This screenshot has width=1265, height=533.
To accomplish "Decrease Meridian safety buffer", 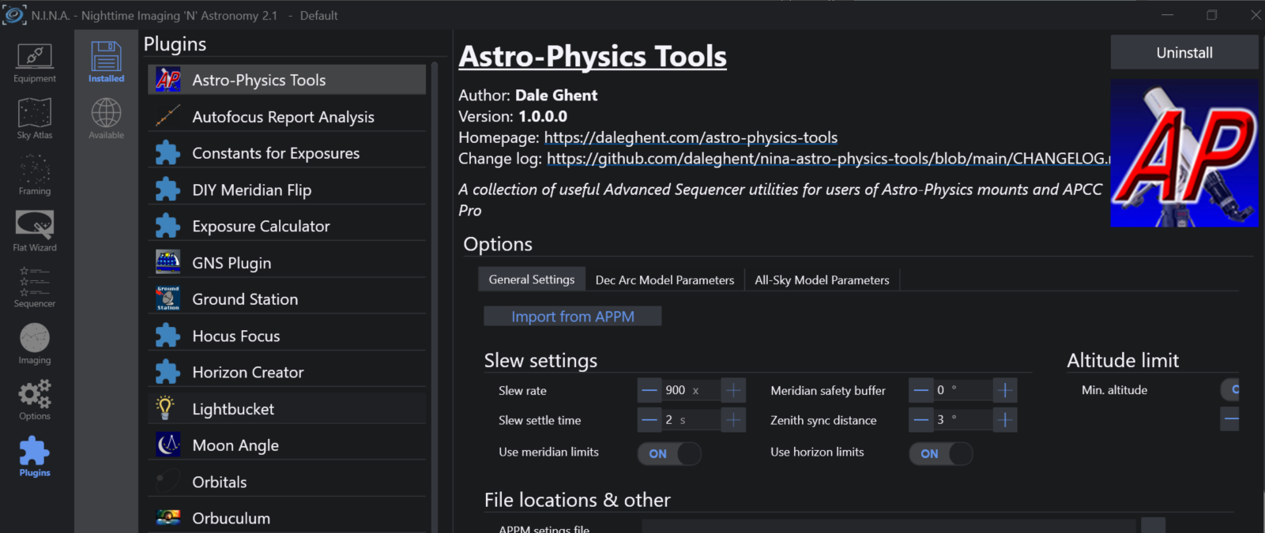I will click(x=921, y=390).
